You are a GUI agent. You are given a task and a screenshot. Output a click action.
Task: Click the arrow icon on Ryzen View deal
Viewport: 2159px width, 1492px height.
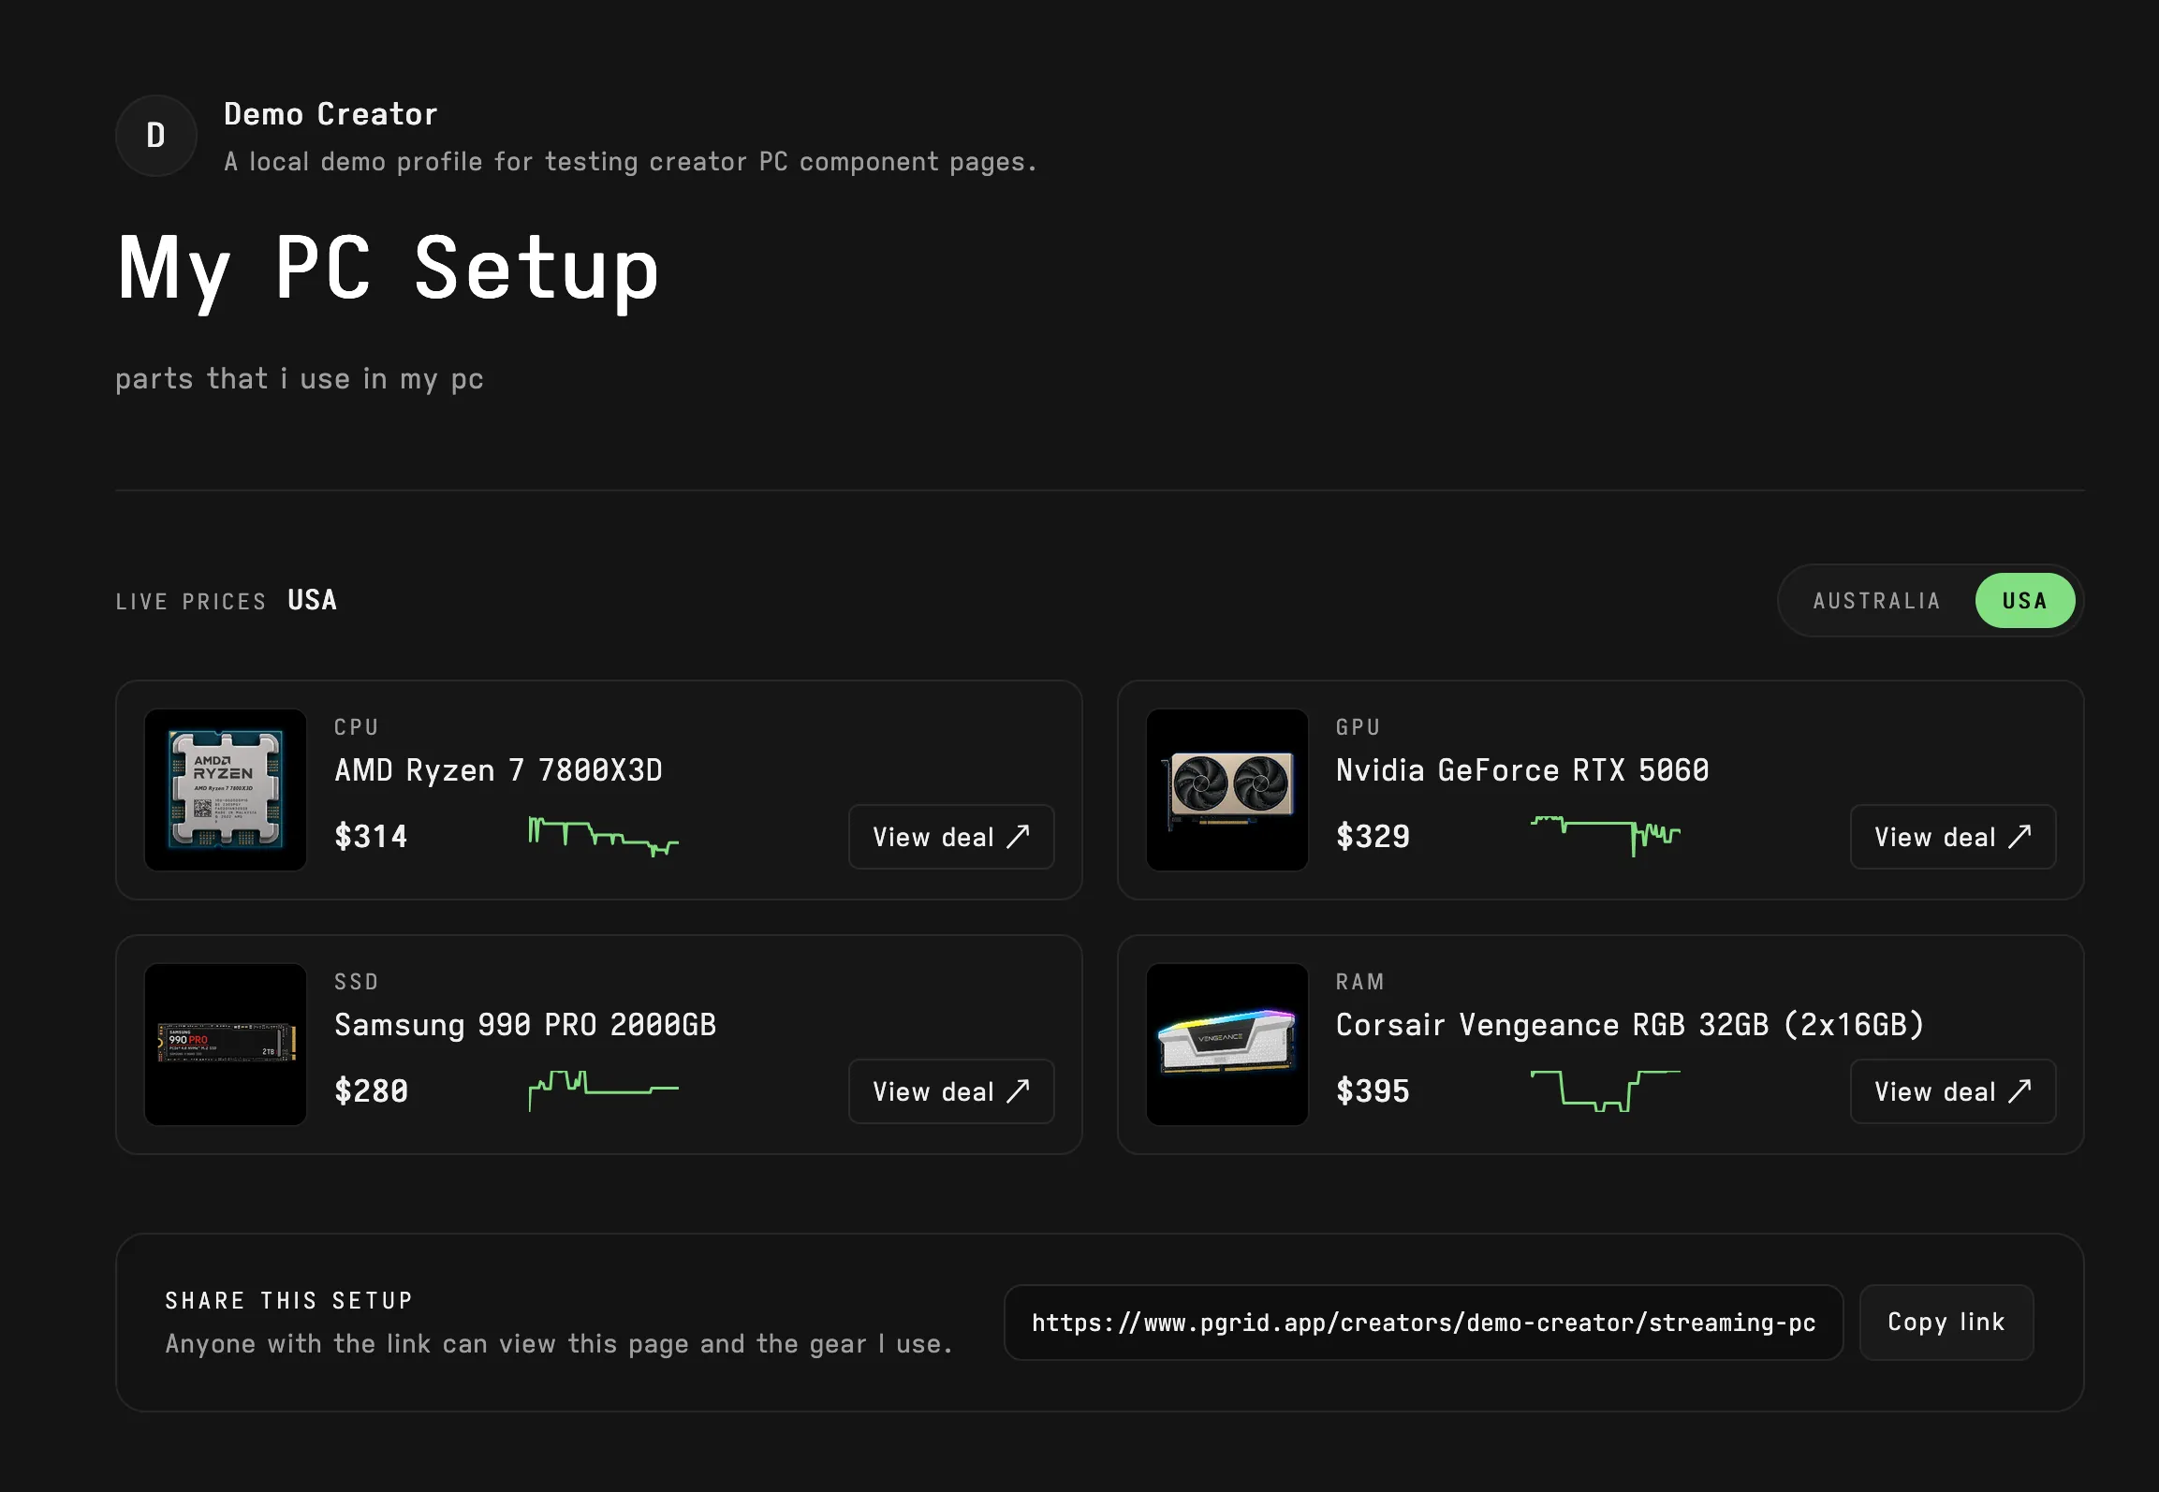(x=1018, y=836)
